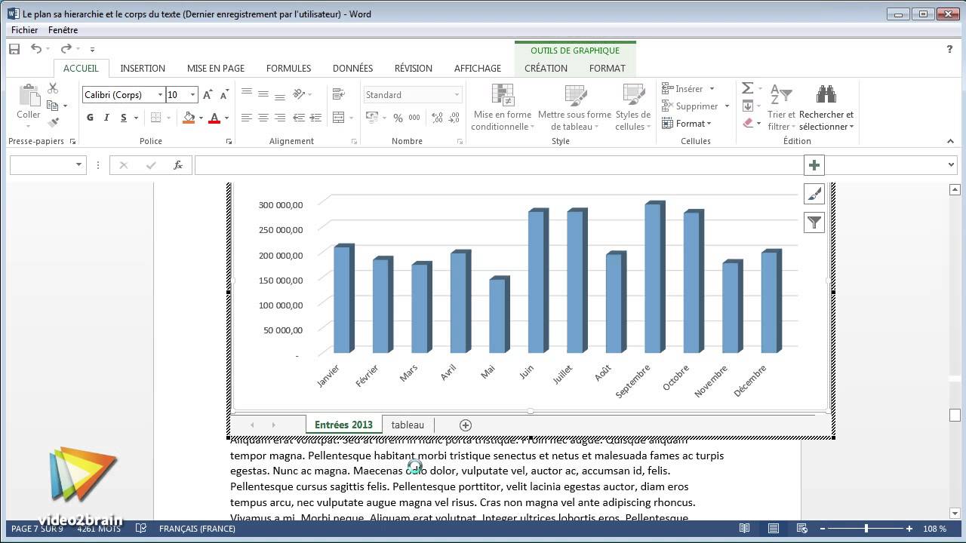
Task: Open Rechercher et sélectionner menu
Action: [x=826, y=107]
